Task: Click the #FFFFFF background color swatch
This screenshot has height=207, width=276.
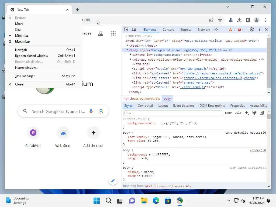Action: (x=154, y=154)
